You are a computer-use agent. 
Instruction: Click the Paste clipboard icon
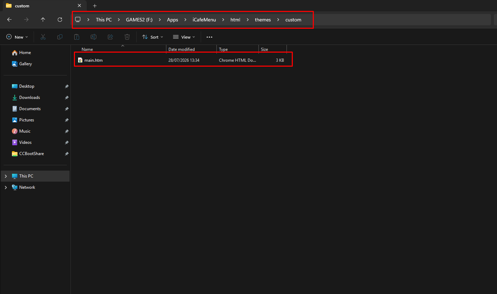tap(77, 37)
